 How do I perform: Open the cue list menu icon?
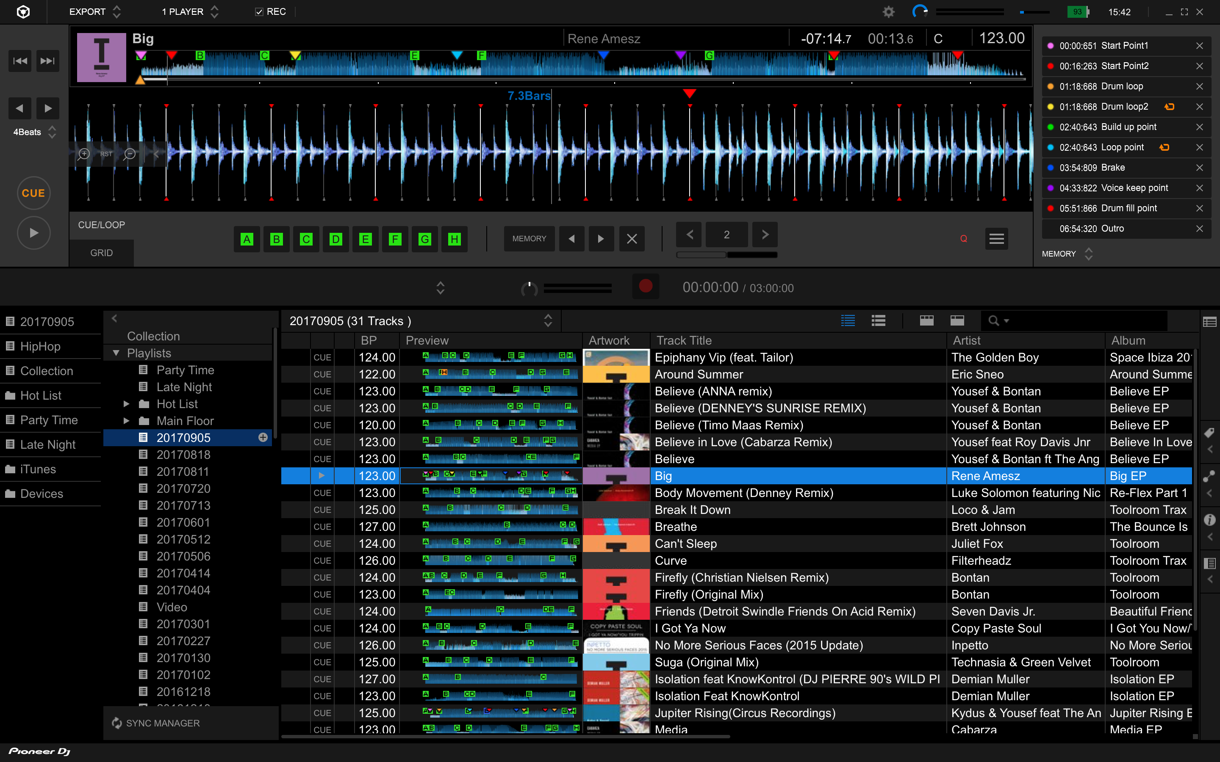[996, 238]
